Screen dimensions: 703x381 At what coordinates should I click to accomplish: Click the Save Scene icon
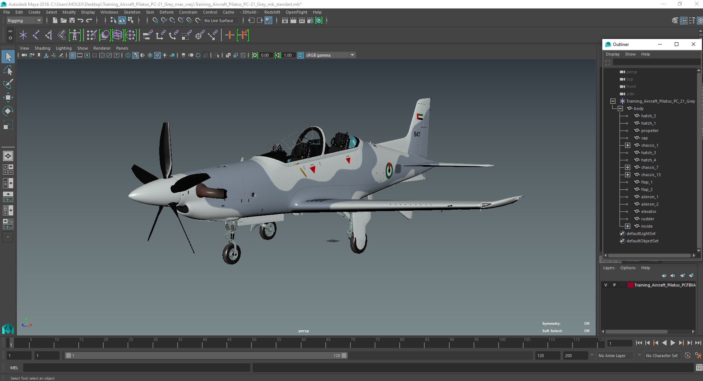pyautogui.click(x=72, y=21)
